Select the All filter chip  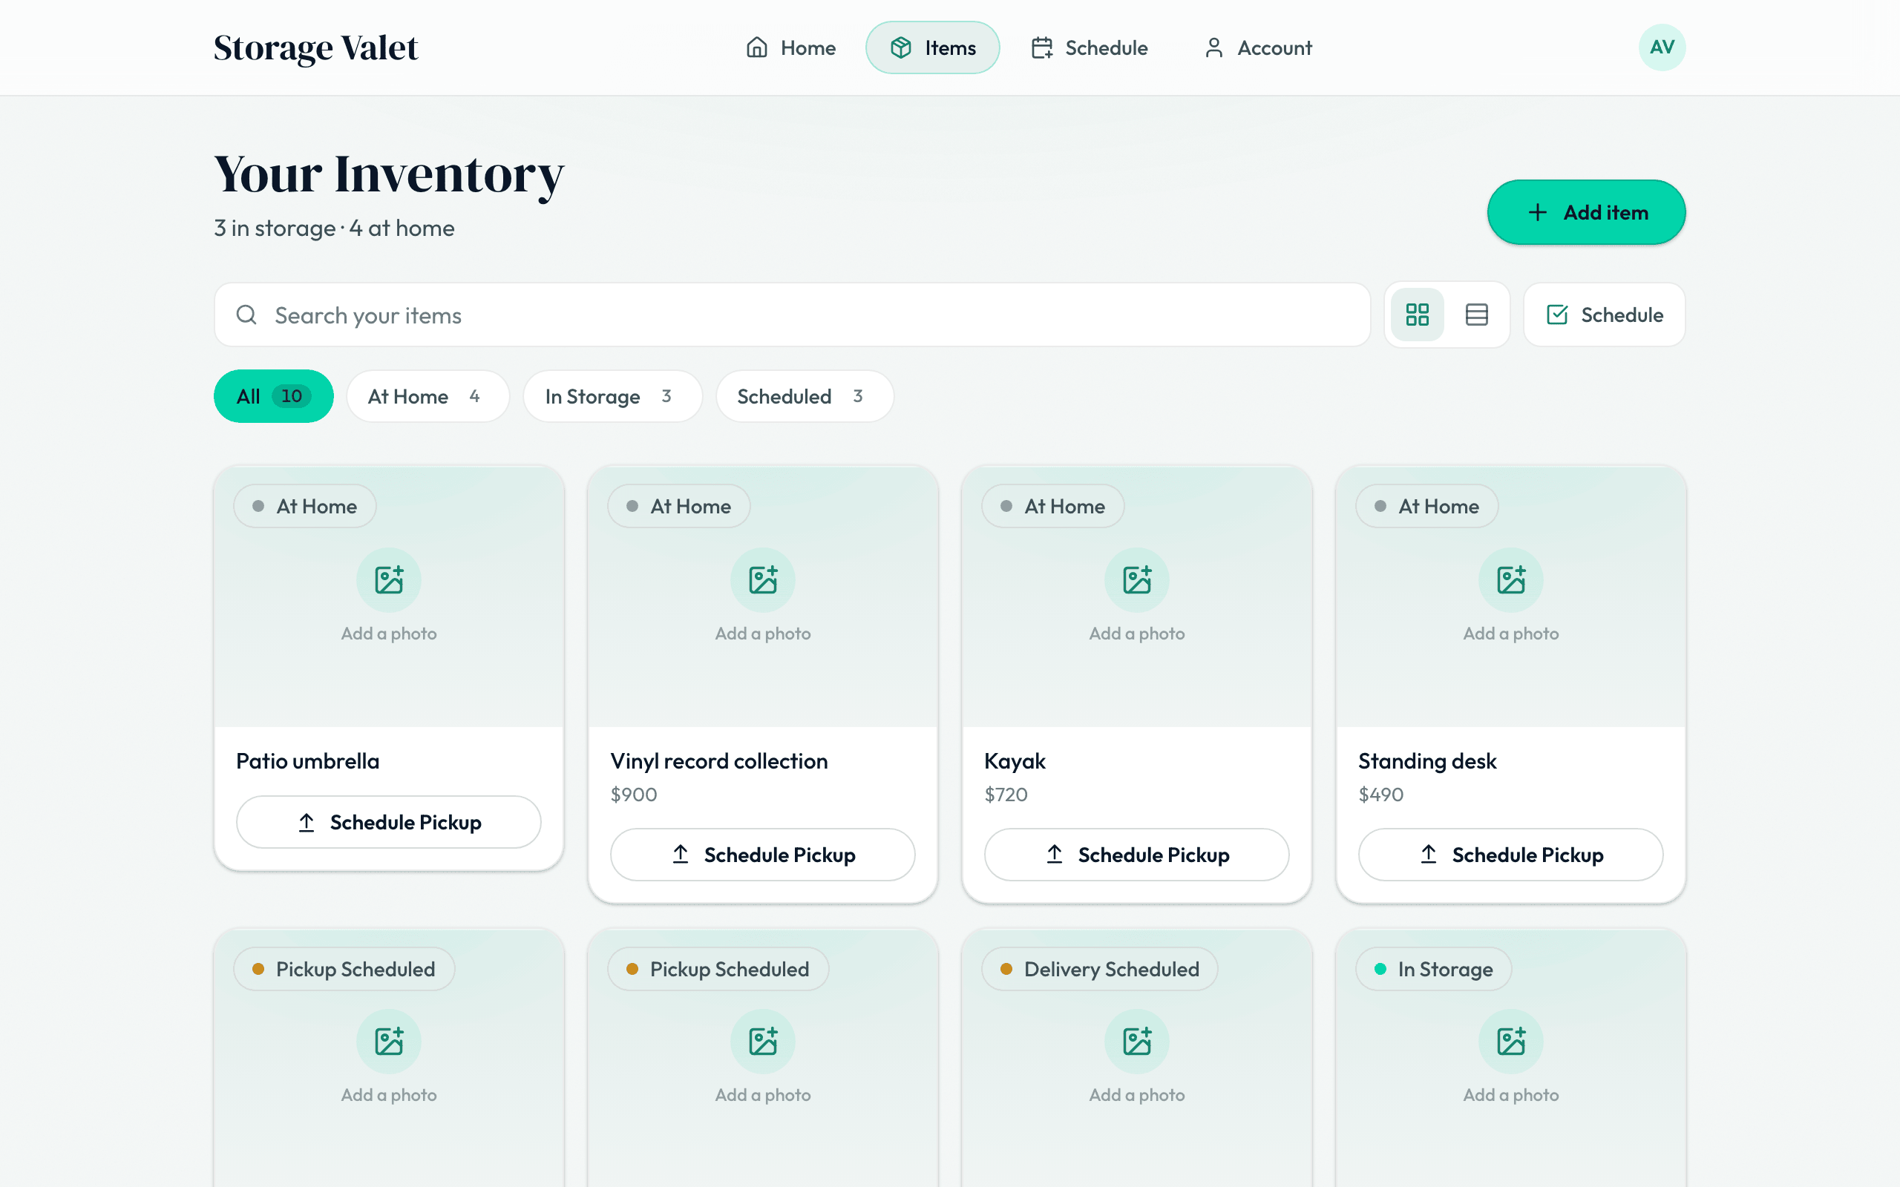point(273,396)
